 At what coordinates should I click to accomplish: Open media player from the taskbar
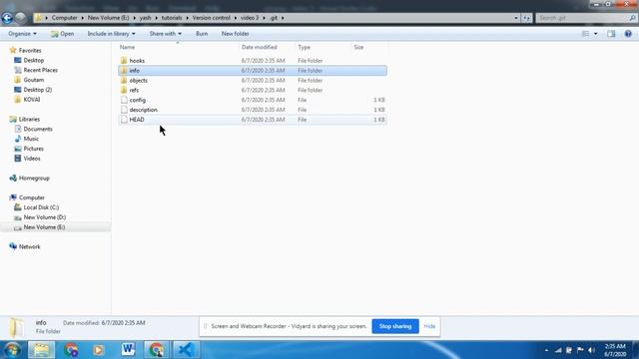pyautogui.click(x=99, y=350)
